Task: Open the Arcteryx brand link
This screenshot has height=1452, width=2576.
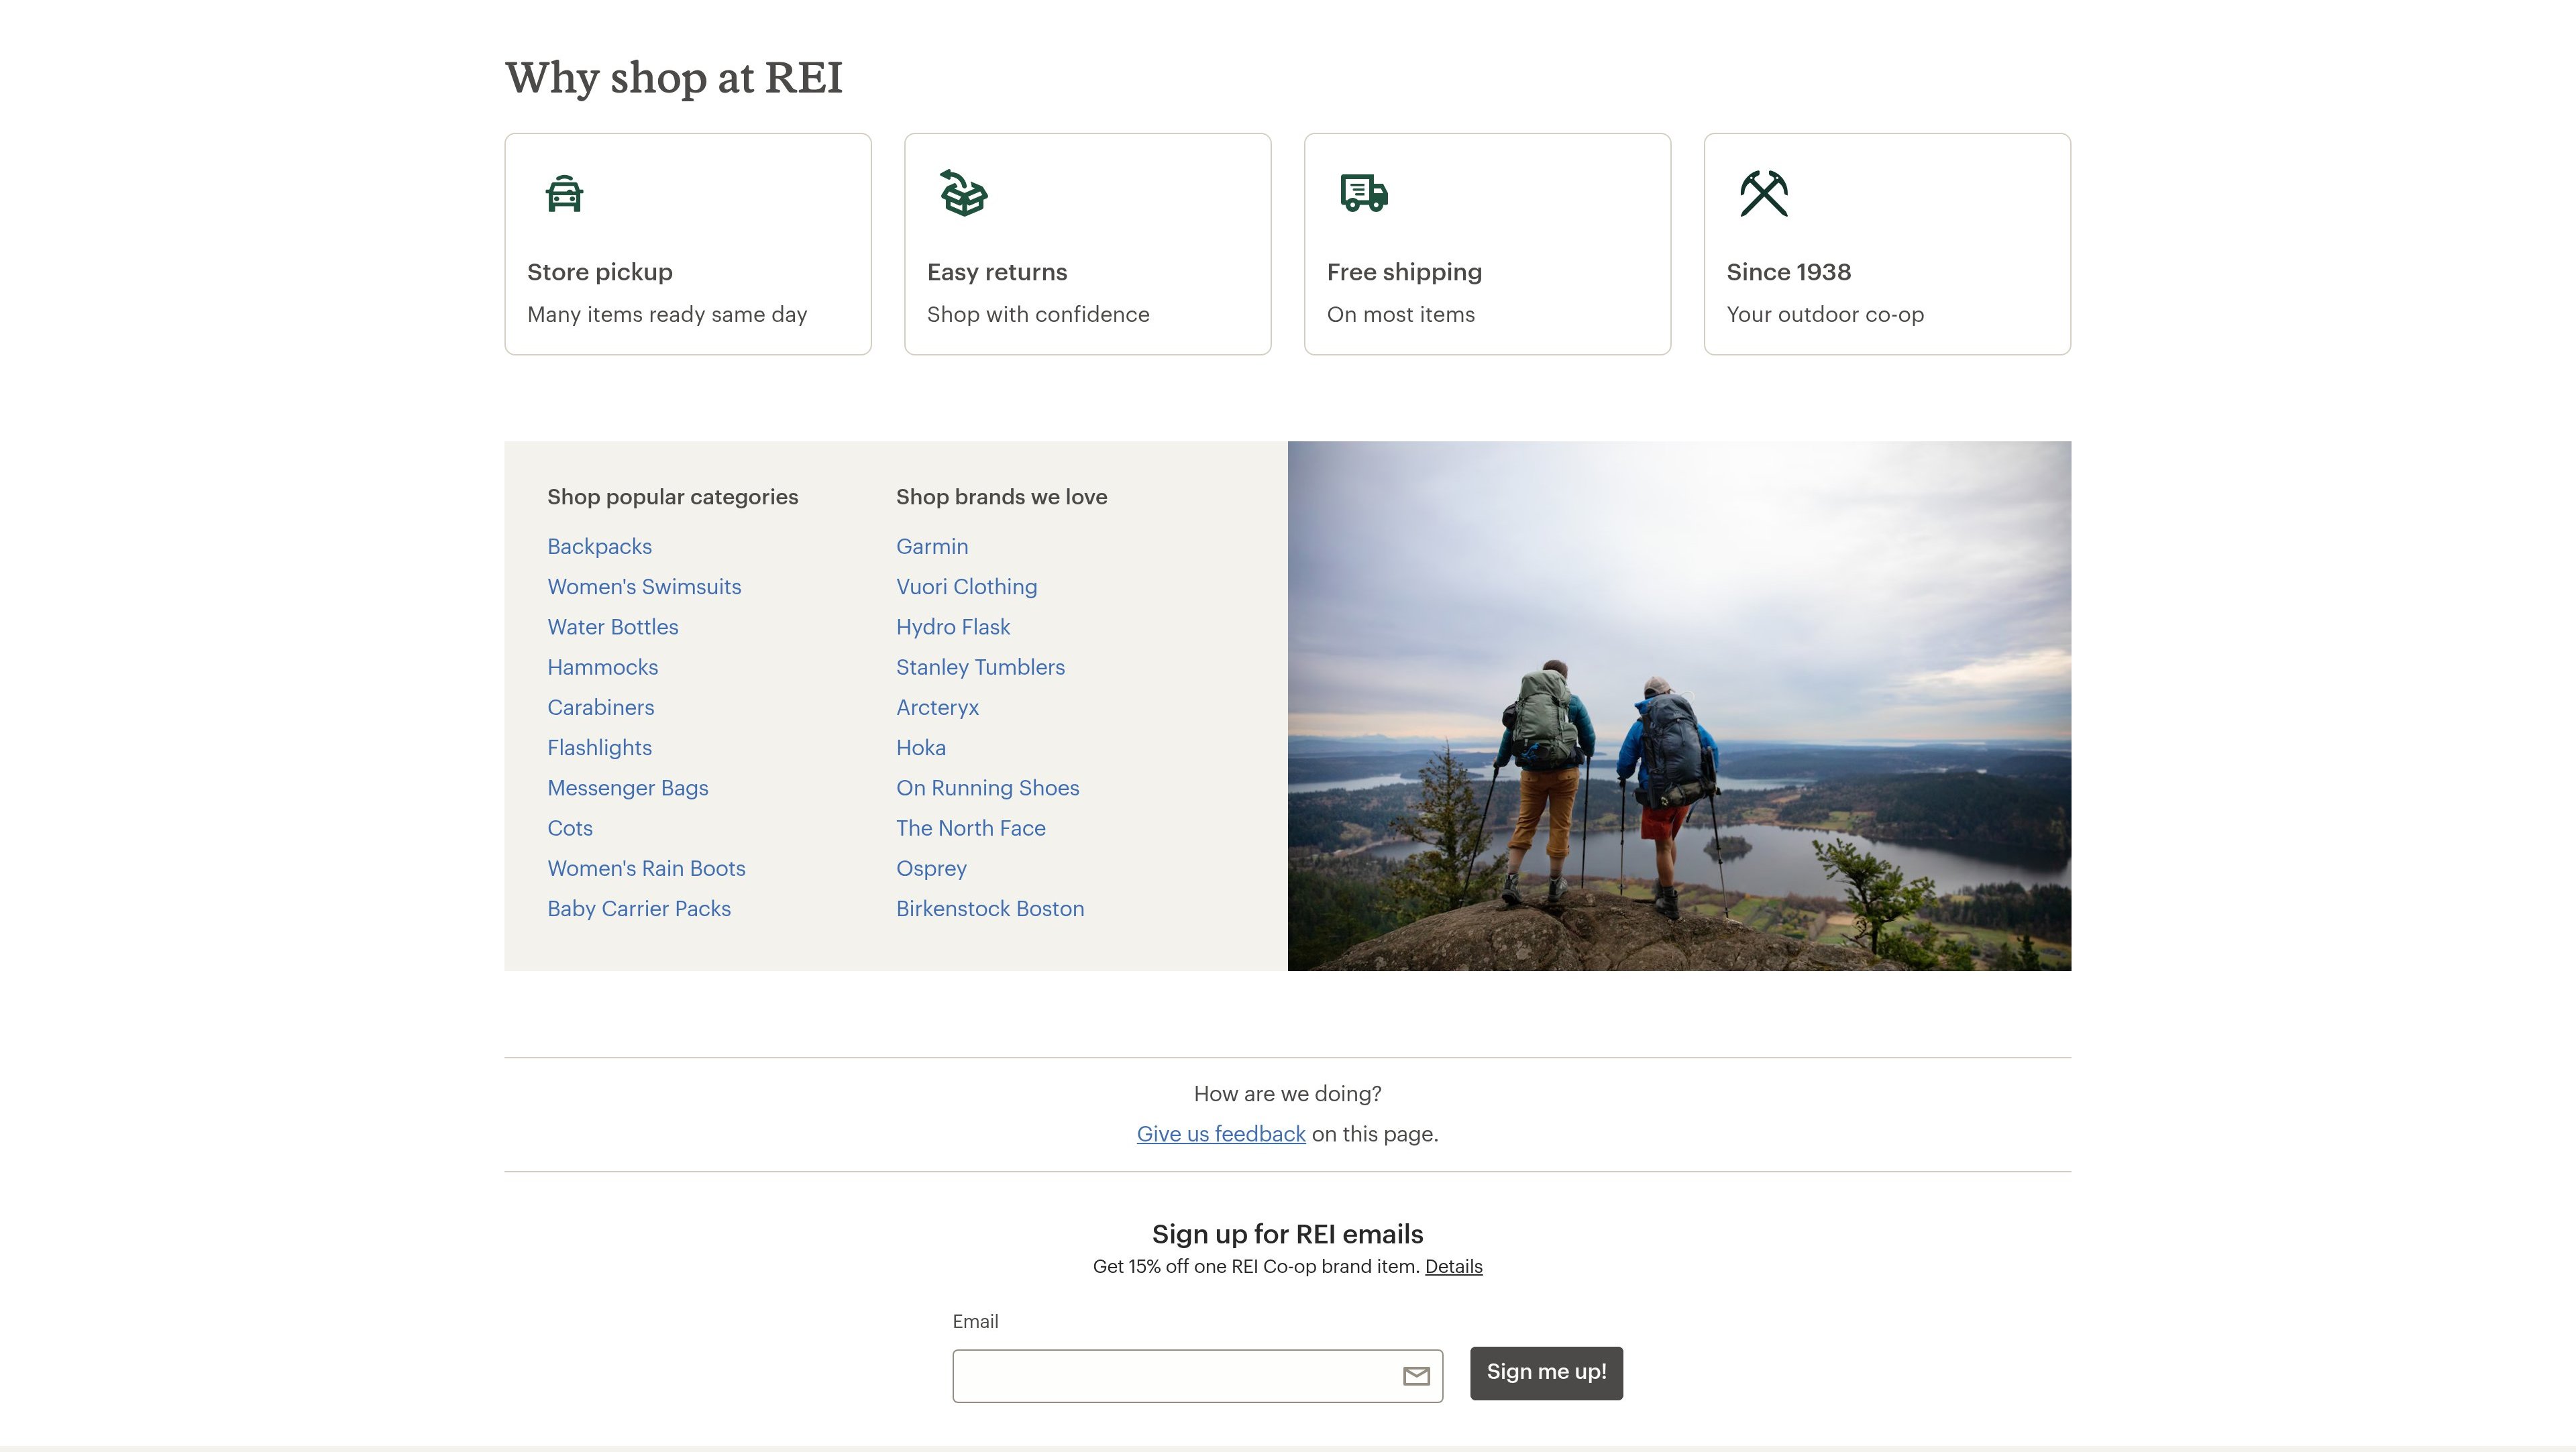Action: click(x=938, y=707)
